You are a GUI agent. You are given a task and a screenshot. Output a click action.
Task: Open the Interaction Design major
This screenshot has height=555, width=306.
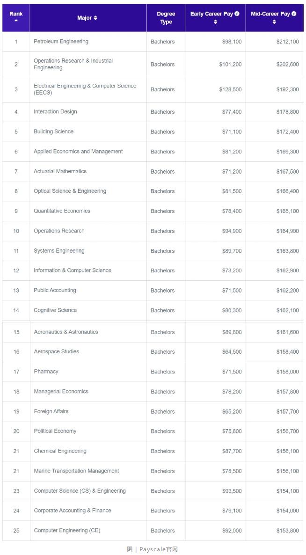point(55,111)
